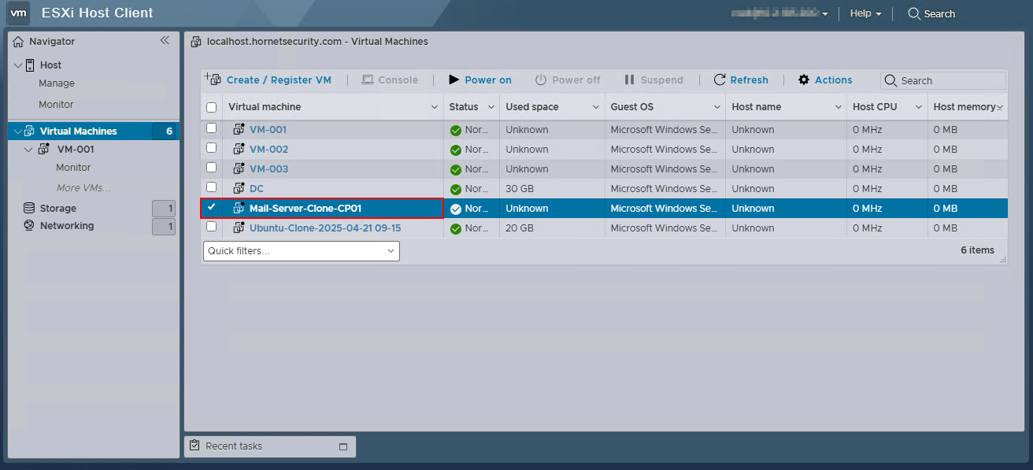
Task: Click the Navigator home icon
Action: click(18, 41)
